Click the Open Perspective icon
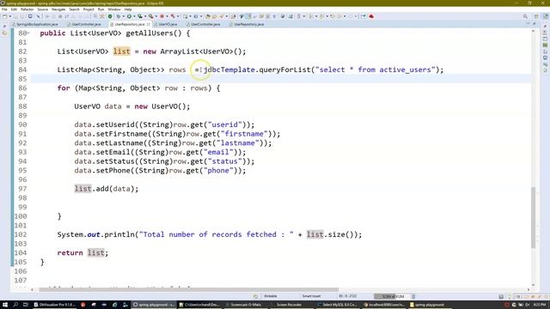Viewport: 550px width, 309px height. point(536,16)
